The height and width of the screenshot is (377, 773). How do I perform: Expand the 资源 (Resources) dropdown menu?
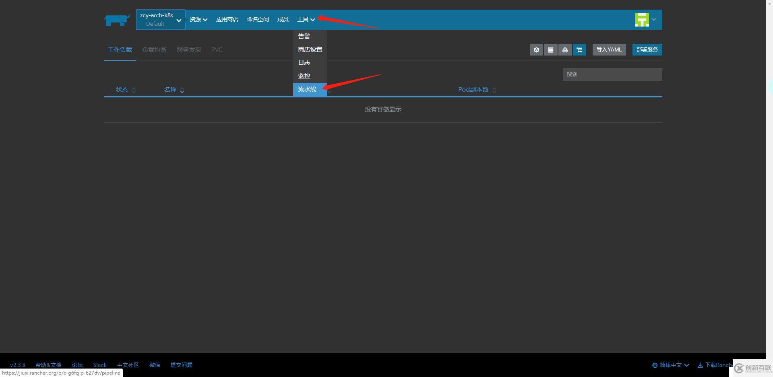[198, 19]
